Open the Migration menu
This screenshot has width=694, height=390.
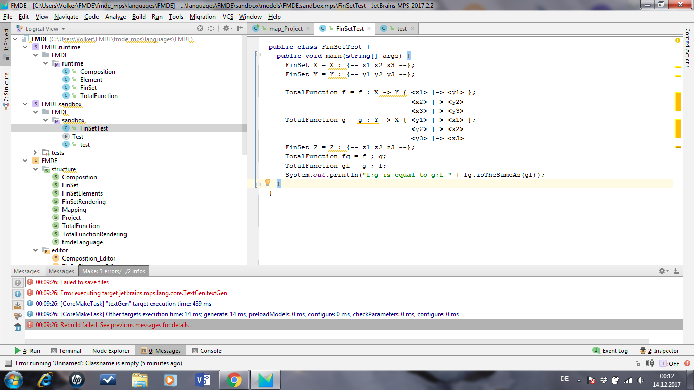tap(202, 17)
